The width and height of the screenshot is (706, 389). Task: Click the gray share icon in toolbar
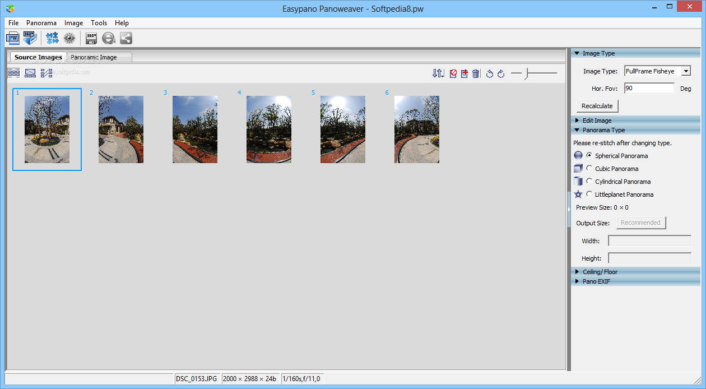126,38
